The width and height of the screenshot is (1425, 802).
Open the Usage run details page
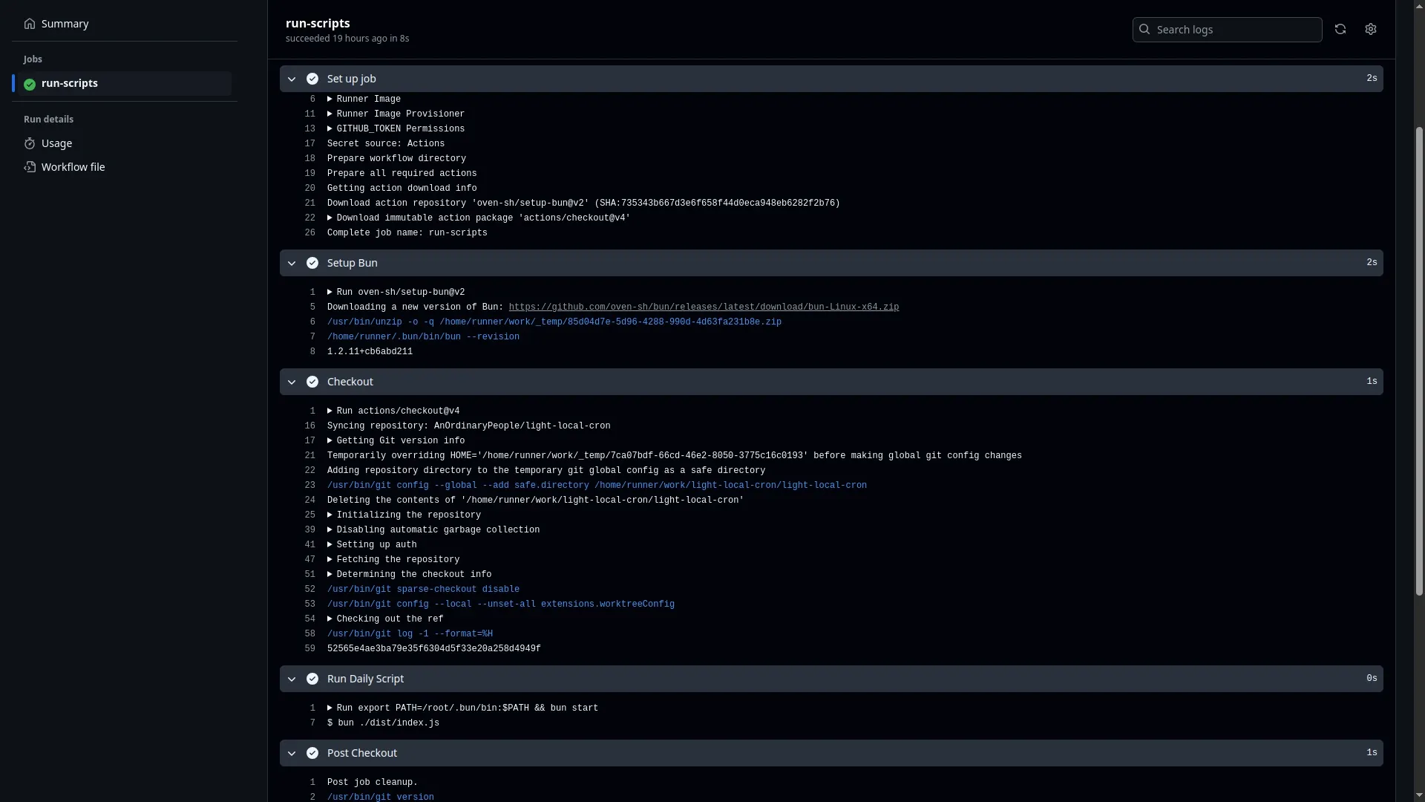point(57,143)
